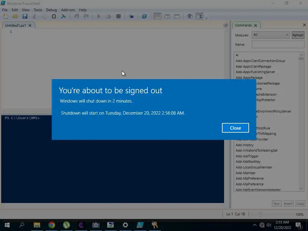Image resolution: width=308 pixels, height=231 pixels.
Task: Click the Undo arrow in the toolbar
Action: pos(76,16)
